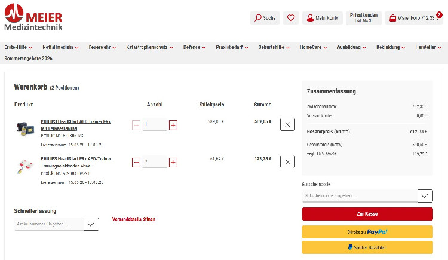Click the Artikelnummer Eingeben field
Image resolution: width=448 pixels, height=260 pixels.
49,224
